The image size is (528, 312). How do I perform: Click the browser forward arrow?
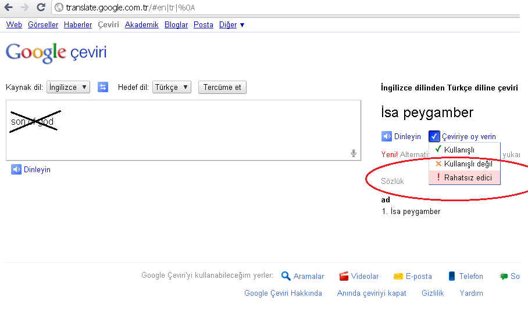(x=24, y=7)
